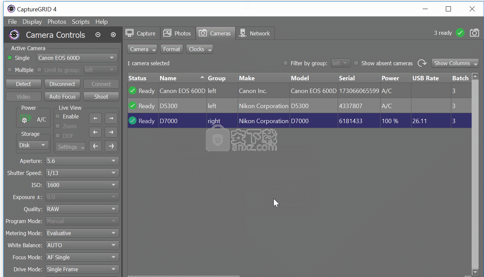Click the Format button
The height and width of the screenshot is (277, 484).
[172, 49]
